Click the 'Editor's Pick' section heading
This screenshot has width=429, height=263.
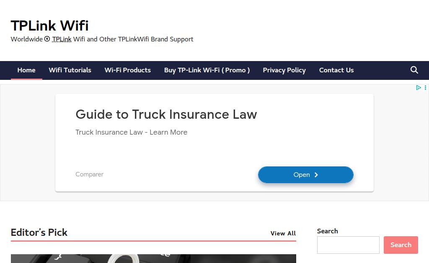point(39,232)
